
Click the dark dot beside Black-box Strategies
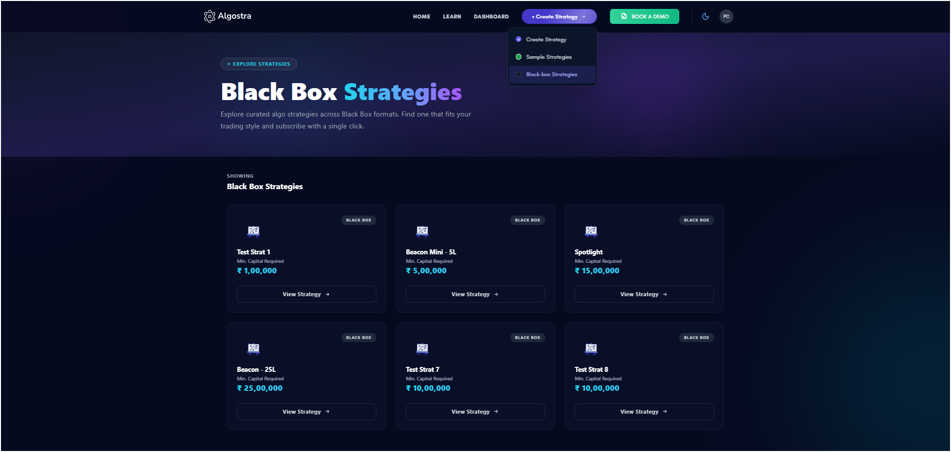pyautogui.click(x=518, y=74)
